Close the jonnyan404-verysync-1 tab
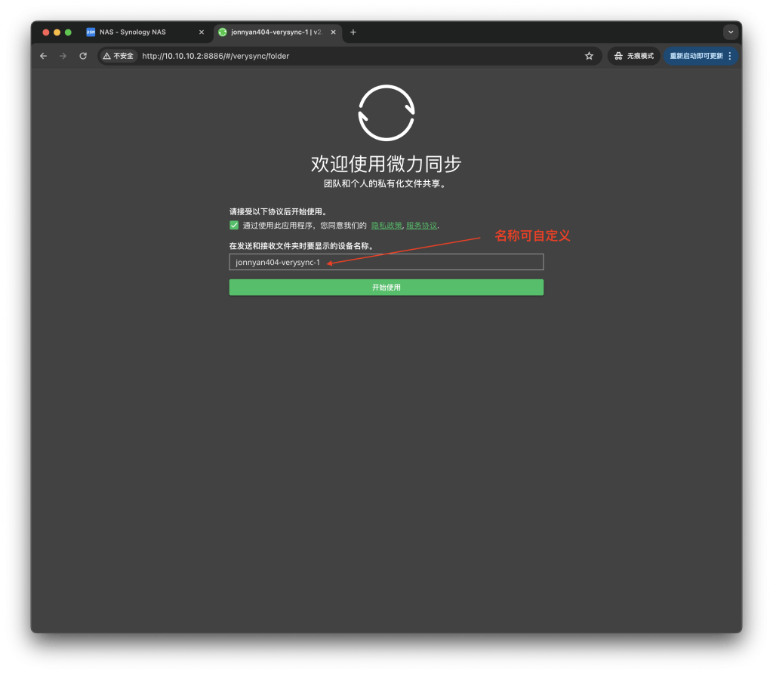Screen dimensions: 773x674 (333, 32)
